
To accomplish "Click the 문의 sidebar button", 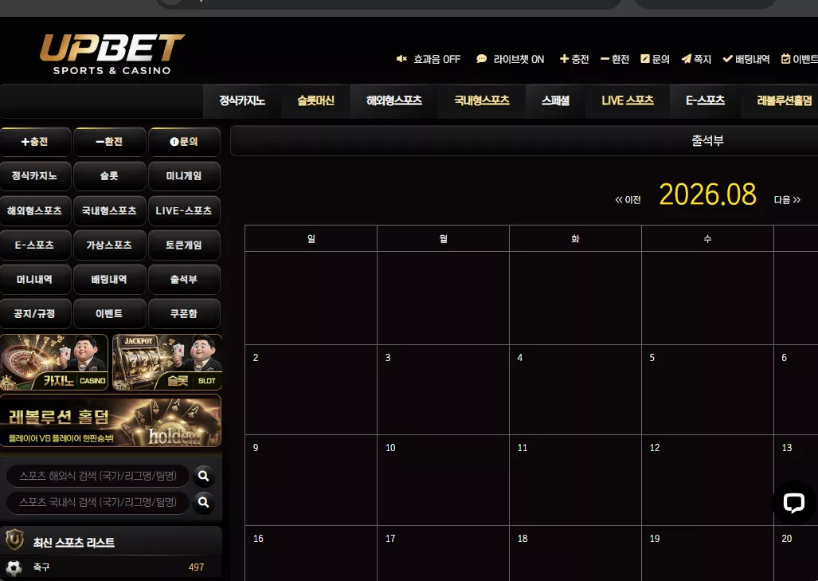I will 184,142.
